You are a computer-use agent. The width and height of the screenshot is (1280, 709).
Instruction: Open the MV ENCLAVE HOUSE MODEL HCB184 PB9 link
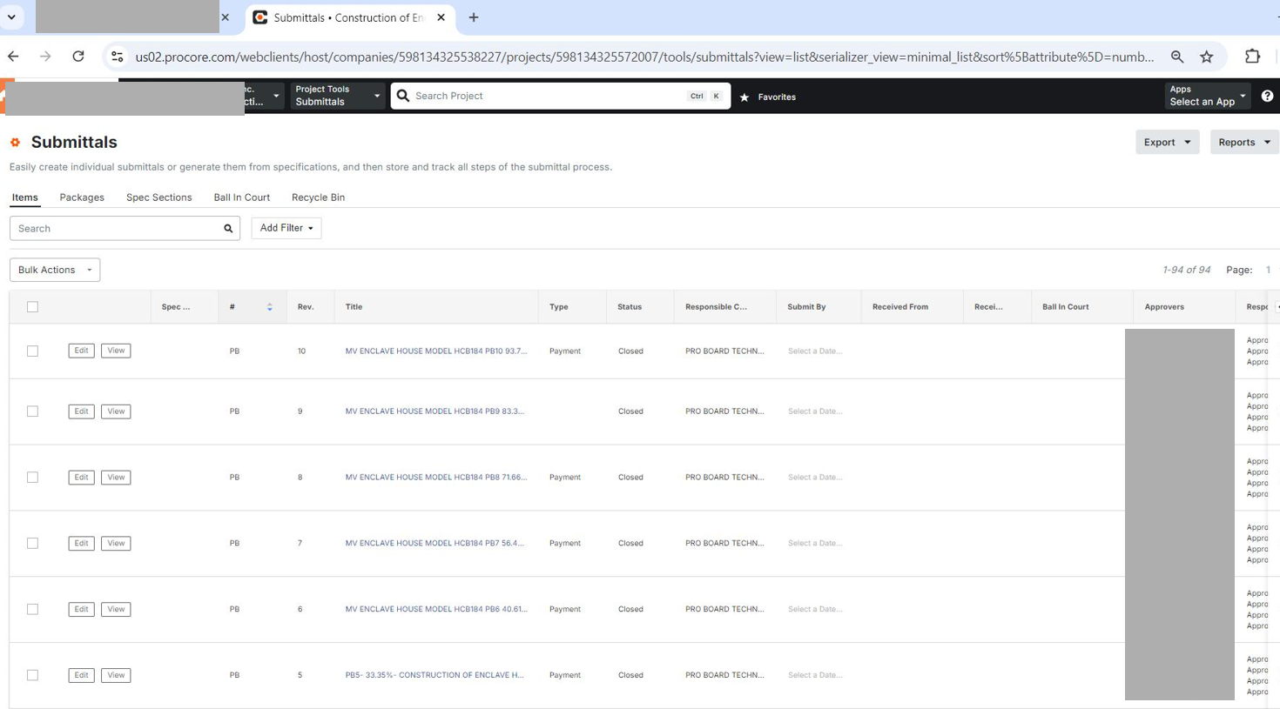[x=435, y=411]
